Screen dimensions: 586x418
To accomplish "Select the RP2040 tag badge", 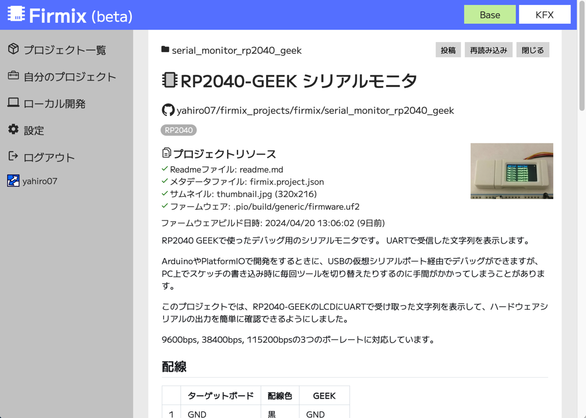I will 178,130.
